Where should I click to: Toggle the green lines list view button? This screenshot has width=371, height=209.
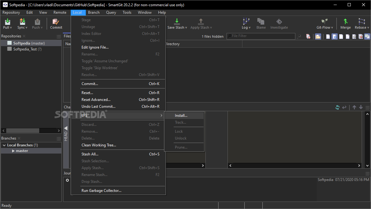click(367, 36)
